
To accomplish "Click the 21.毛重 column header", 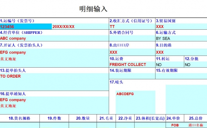I will (x=106, y=118).
